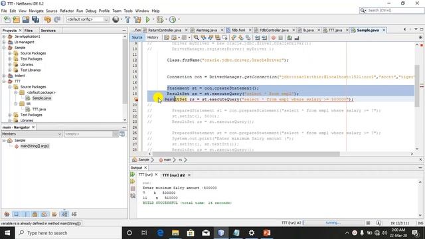Screen dimensions: 425x239
Task: Switch to the Services panel tab
Action: [48, 31]
